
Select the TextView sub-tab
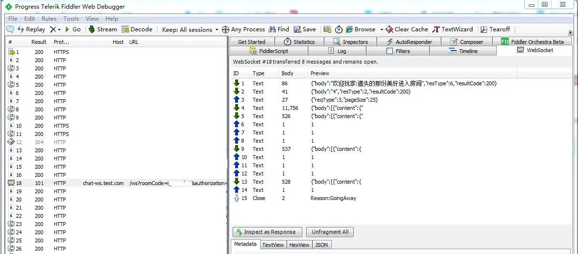click(273, 245)
